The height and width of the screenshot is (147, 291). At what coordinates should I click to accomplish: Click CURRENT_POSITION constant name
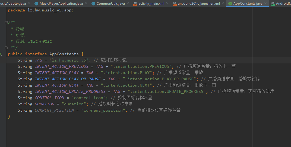[x=54, y=110]
